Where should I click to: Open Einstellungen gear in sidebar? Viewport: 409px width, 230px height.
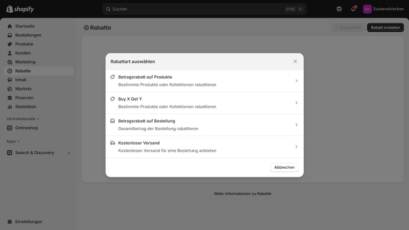pos(10,222)
